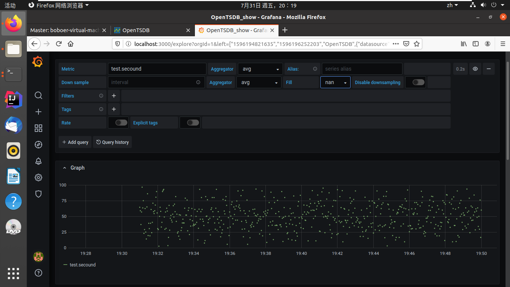Screen dimensions: 510x287
Task: Go to Firefox home page
Action: tap(71, 44)
